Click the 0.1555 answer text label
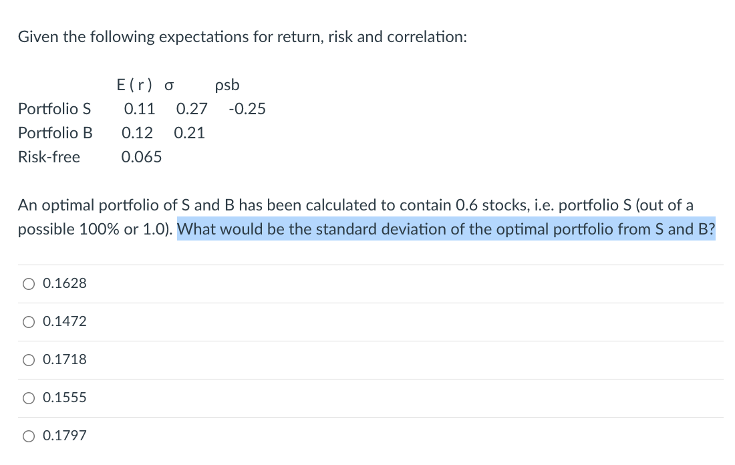Image resolution: width=735 pixels, height=465 pixels. [65, 398]
